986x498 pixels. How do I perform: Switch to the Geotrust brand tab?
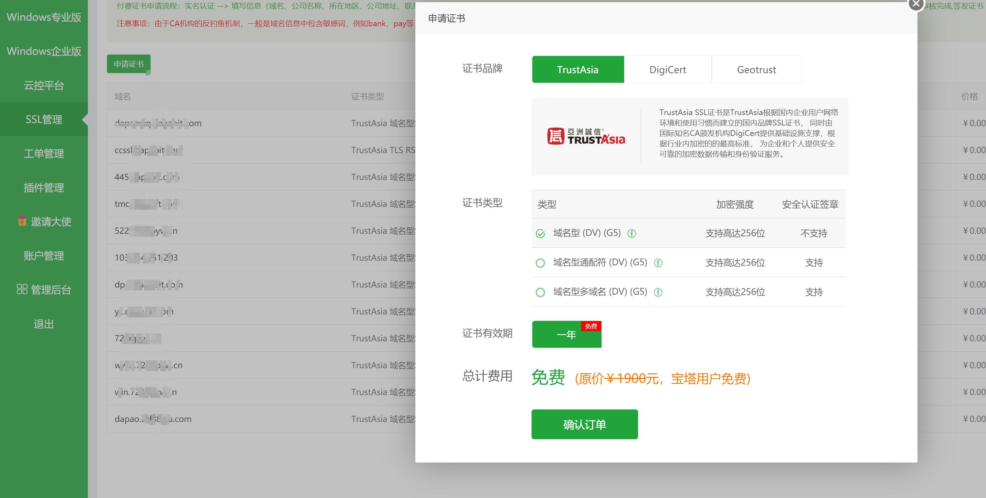(757, 70)
